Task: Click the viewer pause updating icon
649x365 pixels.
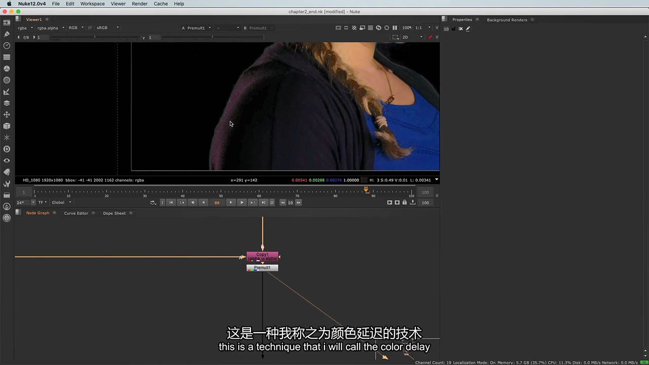Action: 394,28
